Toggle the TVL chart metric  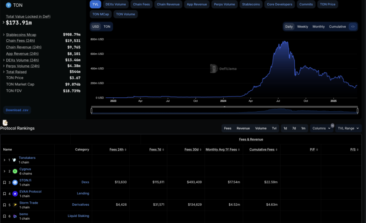point(95,4)
